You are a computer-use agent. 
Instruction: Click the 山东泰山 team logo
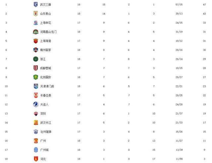(36, 14)
